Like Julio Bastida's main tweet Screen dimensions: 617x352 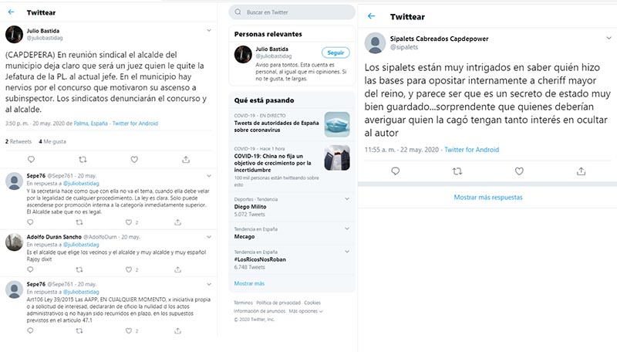[x=134, y=160]
